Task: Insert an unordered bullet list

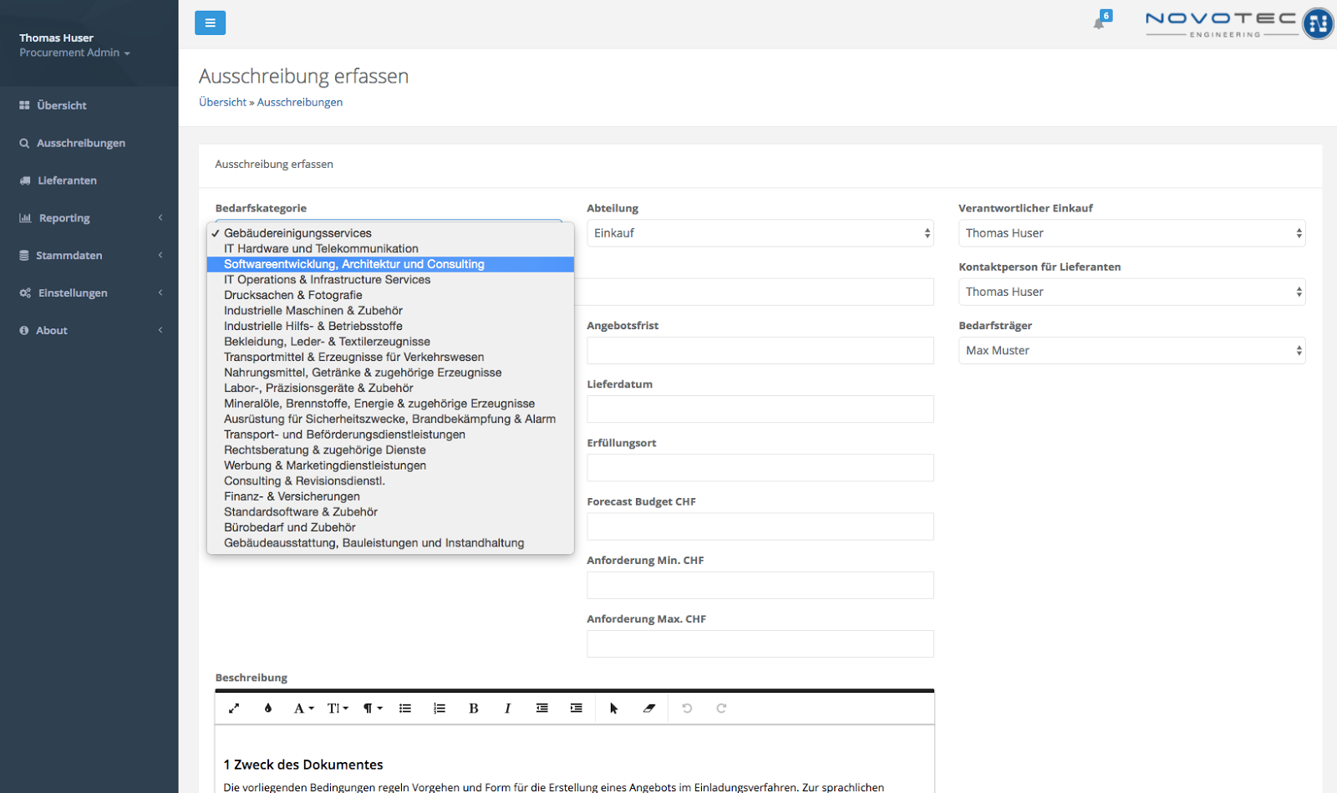Action: tap(405, 708)
